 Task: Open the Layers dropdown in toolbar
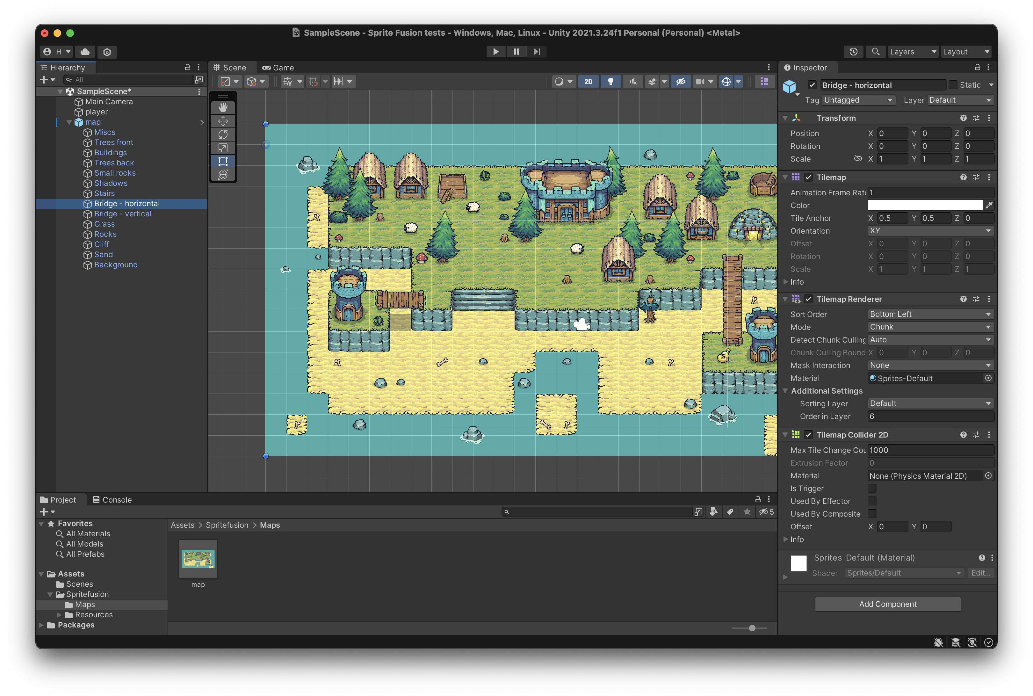click(x=913, y=52)
